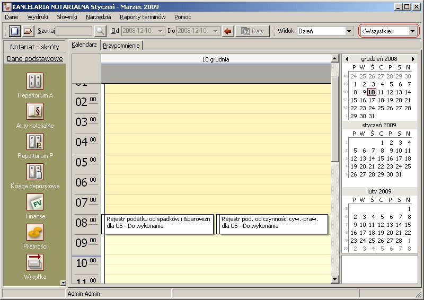Click the Szukaj search input field
424x300 pixels.
coord(74,31)
